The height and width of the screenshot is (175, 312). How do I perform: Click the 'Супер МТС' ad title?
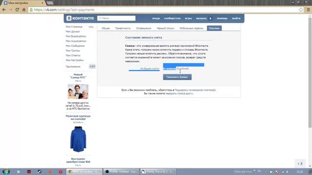[78, 76]
